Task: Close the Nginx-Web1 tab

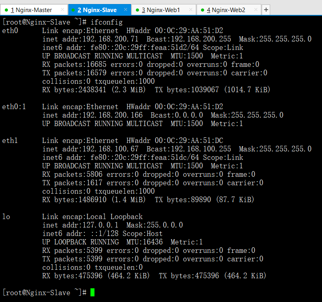Action: [x=191, y=10]
